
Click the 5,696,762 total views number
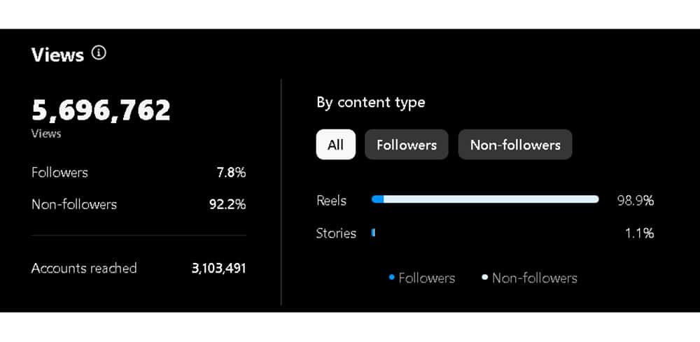101,110
